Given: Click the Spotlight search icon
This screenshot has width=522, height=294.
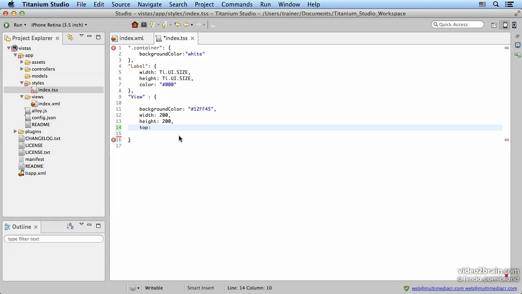Looking at the screenshot, I should click(x=496, y=4).
